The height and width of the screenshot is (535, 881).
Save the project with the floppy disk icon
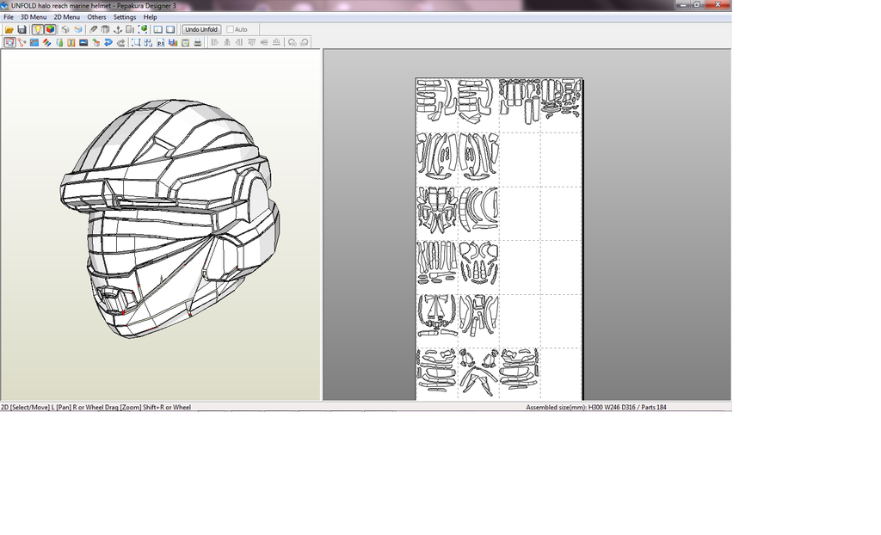click(22, 29)
